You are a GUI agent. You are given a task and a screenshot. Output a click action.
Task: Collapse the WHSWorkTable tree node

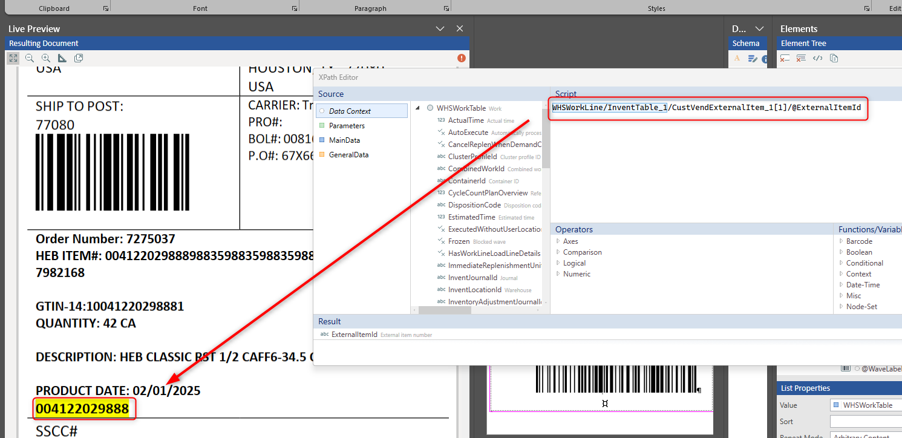coord(417,108)
